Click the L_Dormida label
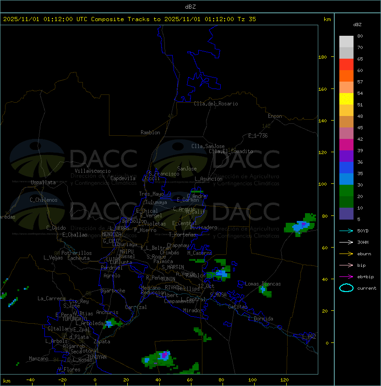This screenshot has width=381, height=386. tap(261, 319)
